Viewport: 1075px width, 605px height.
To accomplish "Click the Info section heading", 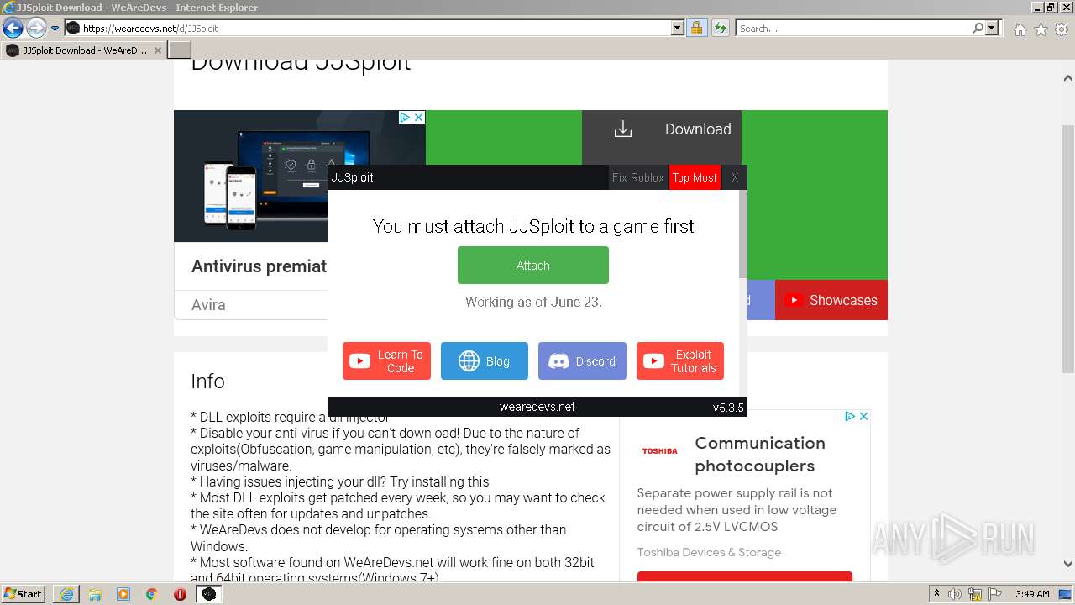I will pos(207,381).
